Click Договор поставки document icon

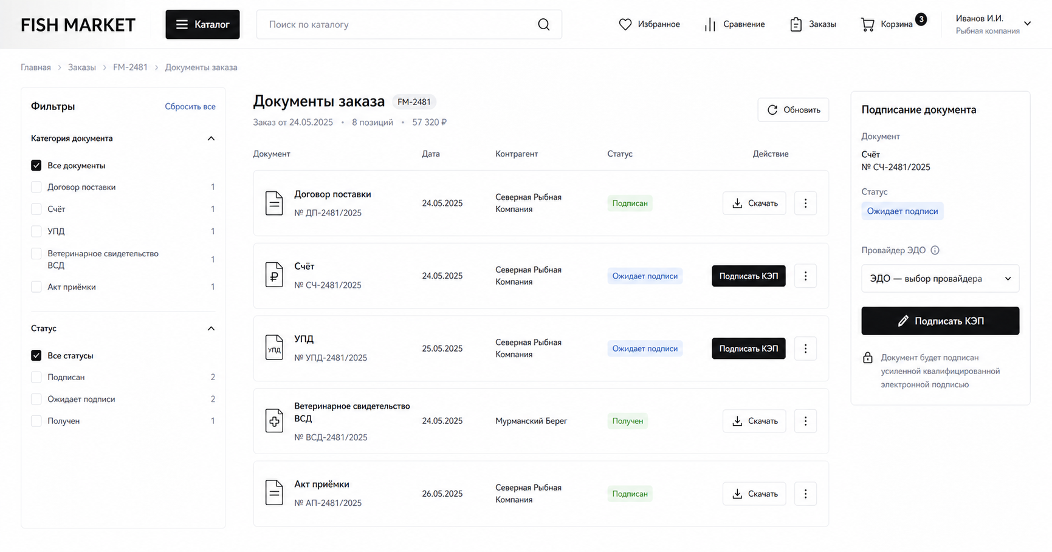click(274, 203)
